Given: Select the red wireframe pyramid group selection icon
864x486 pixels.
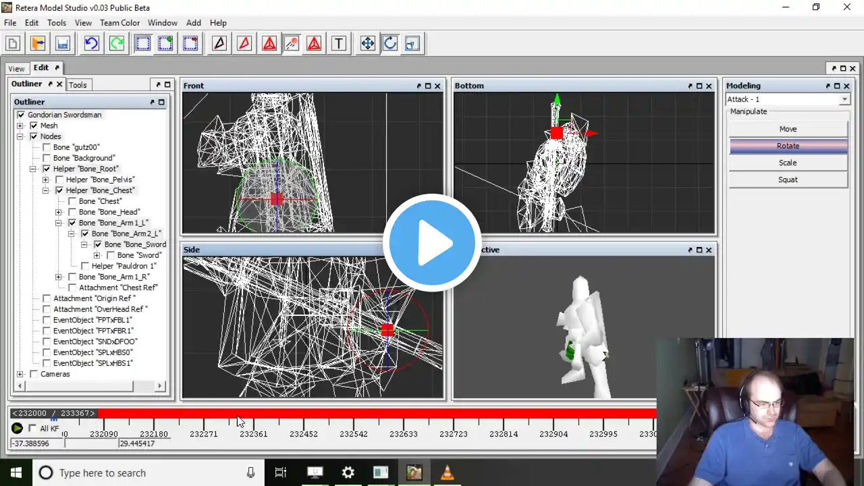Looking at the screenshot, I should click(x=269, y=44).
